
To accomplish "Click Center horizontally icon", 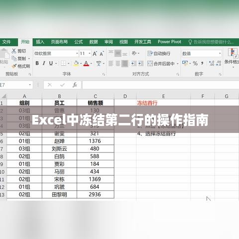I will (118, 63).
